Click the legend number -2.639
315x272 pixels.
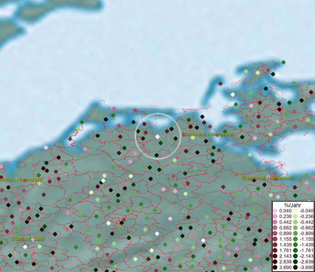click(x=306, y=262)
